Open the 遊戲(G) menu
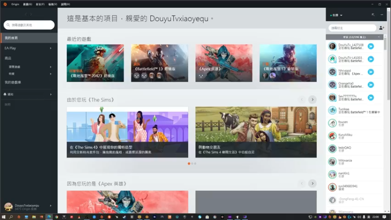The width and height of the screenshot is (391, 220). (27, 4)
